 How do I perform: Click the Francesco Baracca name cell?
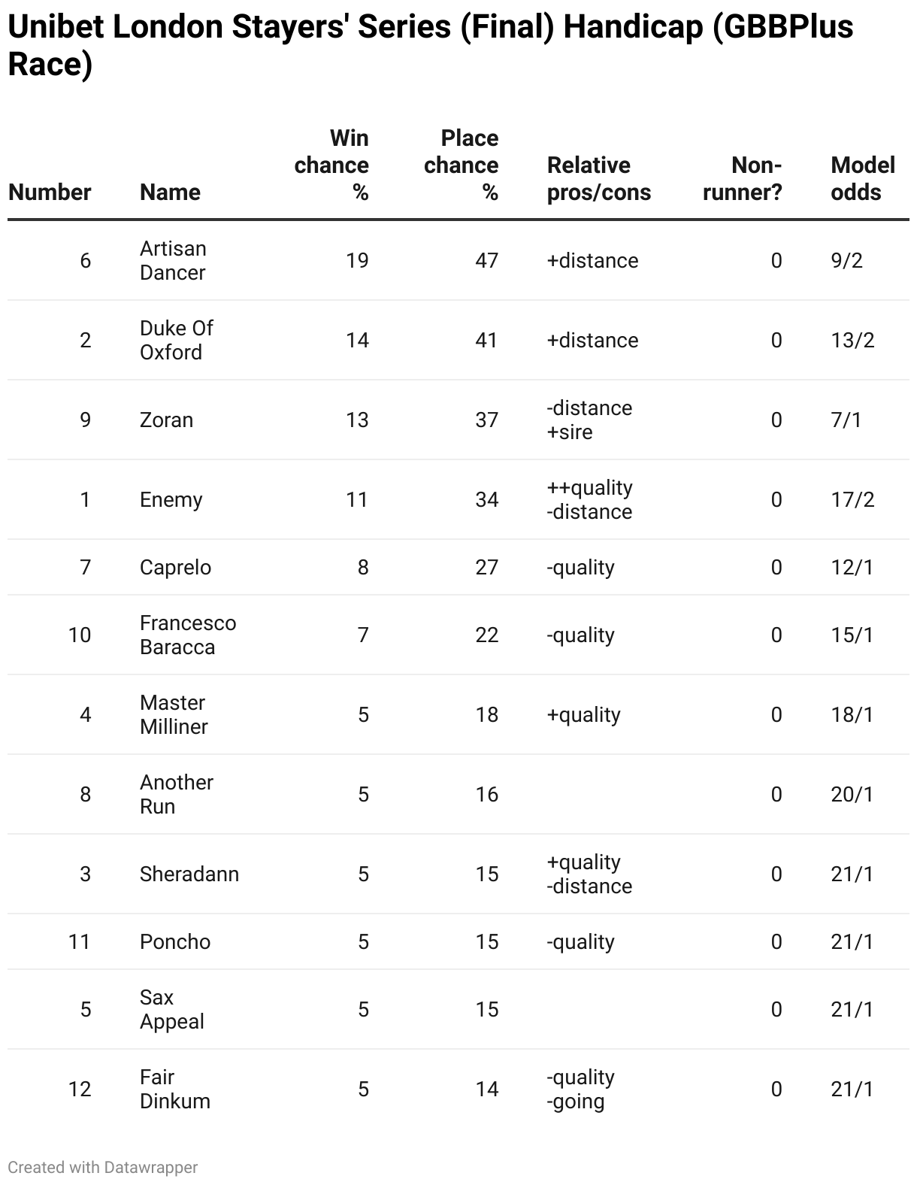pos(188,635)
